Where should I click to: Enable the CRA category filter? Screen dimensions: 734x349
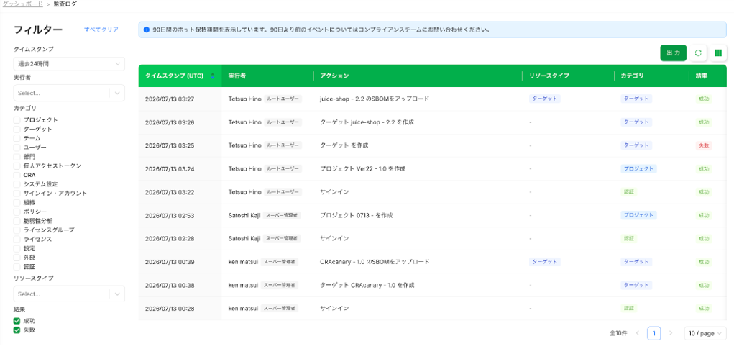click(x=17, y=175)
